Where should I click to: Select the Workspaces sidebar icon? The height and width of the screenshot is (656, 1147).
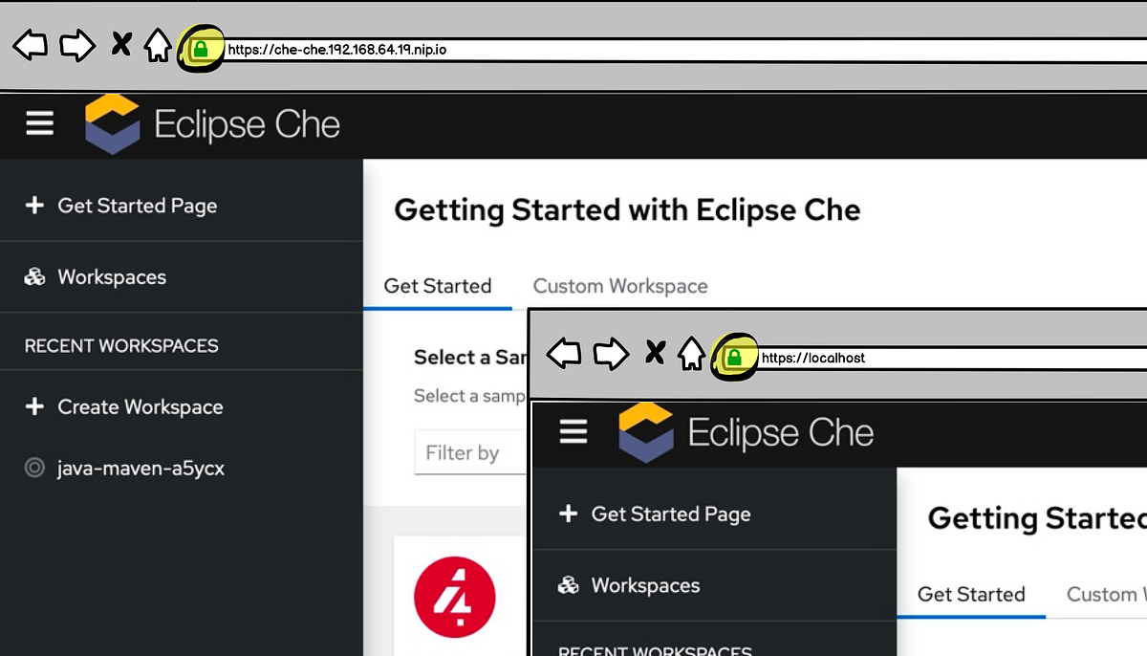pyautogui.click(x=34, y=276)
